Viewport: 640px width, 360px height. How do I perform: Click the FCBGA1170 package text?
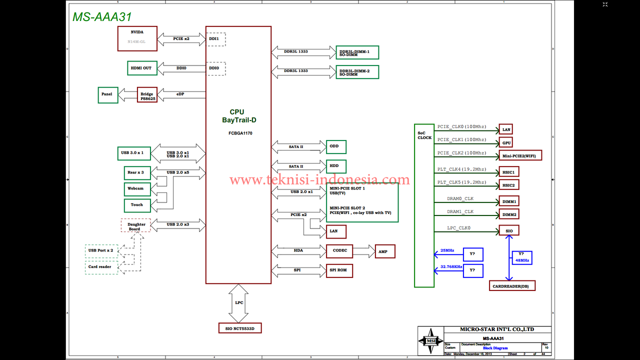click(240, 133)
